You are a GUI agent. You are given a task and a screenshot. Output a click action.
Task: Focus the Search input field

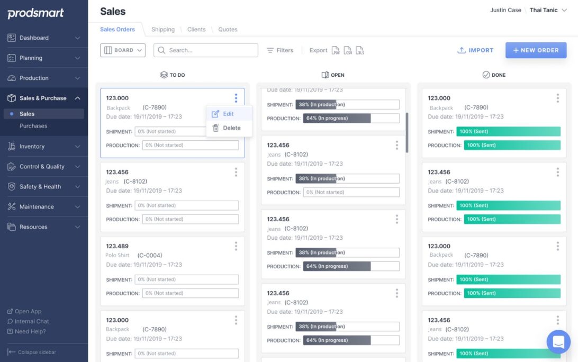point(206,50)
